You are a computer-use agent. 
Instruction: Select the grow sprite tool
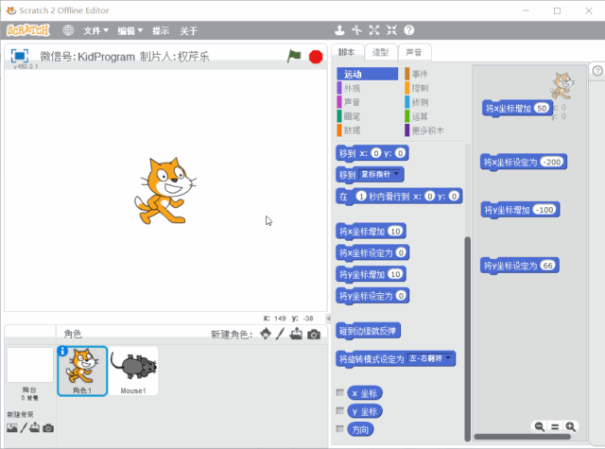tap(374, 30)
